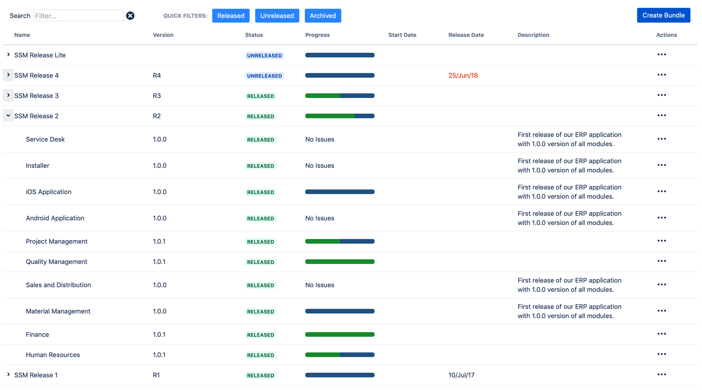The image size is (702, 390).
Task: Click the ellipsis for Service Desk row
Action: pyautogui.click(x=661, y=139)
